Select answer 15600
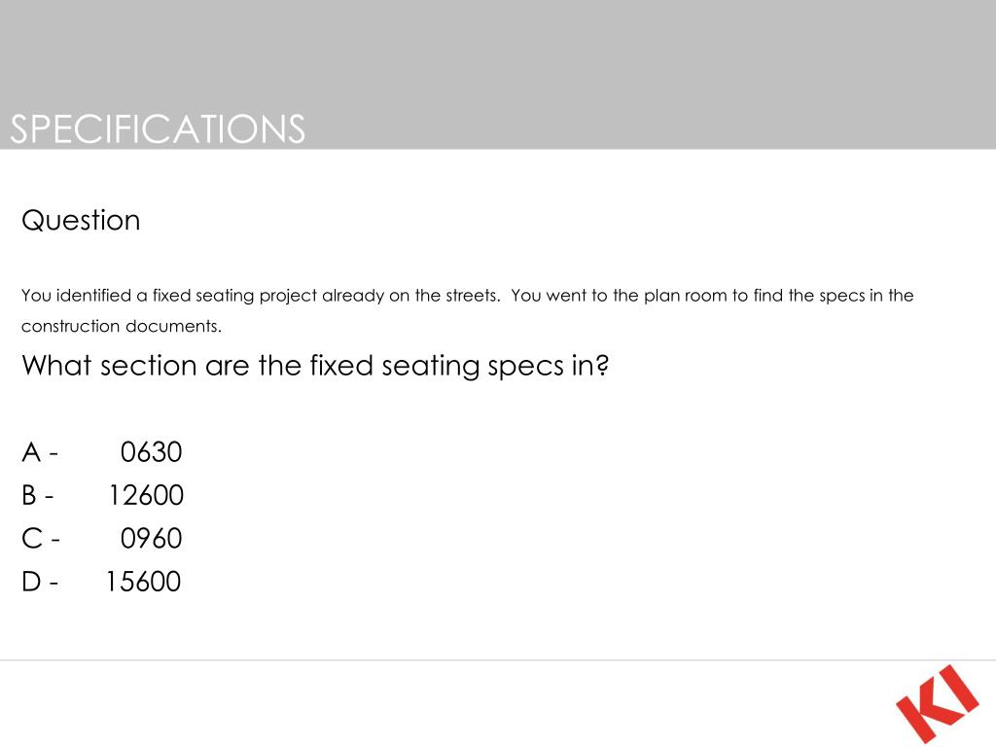This screenshot has height=747, width=996. (x=144, y=582)
